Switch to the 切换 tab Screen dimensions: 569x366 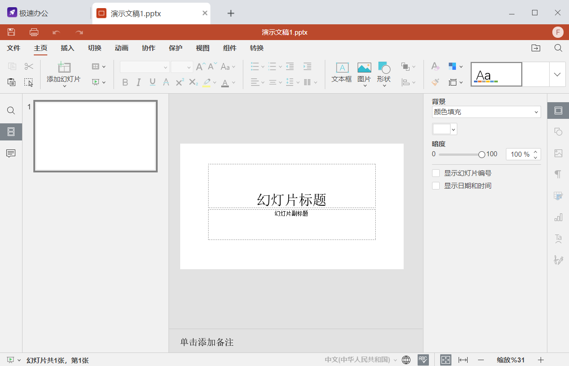pyautogui.click(x=95, y=48)
